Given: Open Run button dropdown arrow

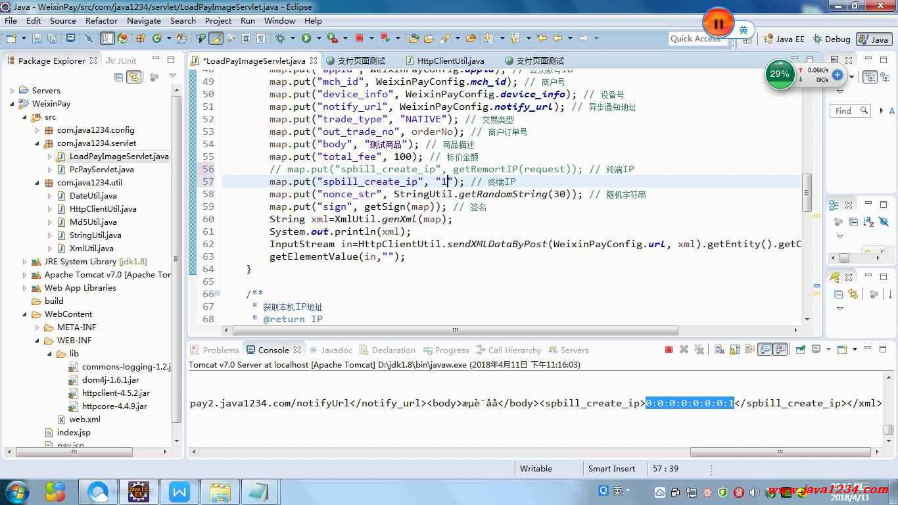Looking at the screenshot, I should point(319,38).
